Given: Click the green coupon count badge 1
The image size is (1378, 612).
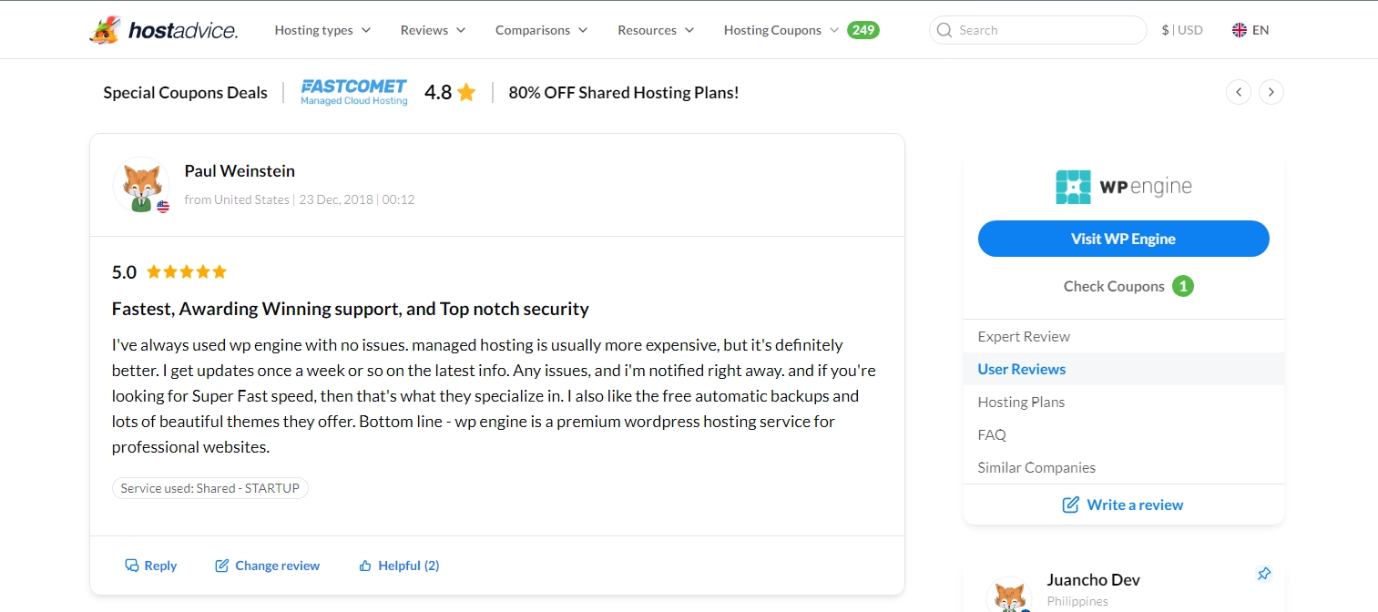Looking at the screenshot, I should click(x=1183, y=286).
